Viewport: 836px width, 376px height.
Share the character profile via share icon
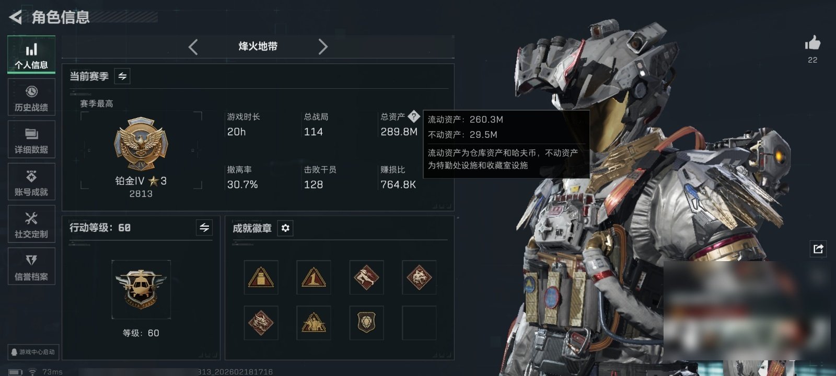(x=818, y=249)
